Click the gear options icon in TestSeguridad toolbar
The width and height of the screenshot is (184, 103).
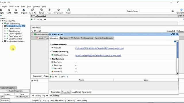pos(45,19)
